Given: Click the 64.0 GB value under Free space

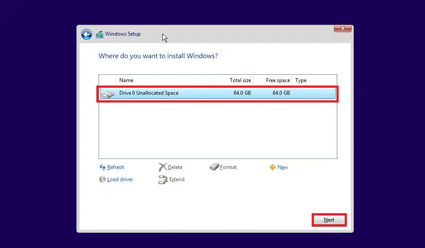Looking at the screenshot, I should [x=281, y=93].
